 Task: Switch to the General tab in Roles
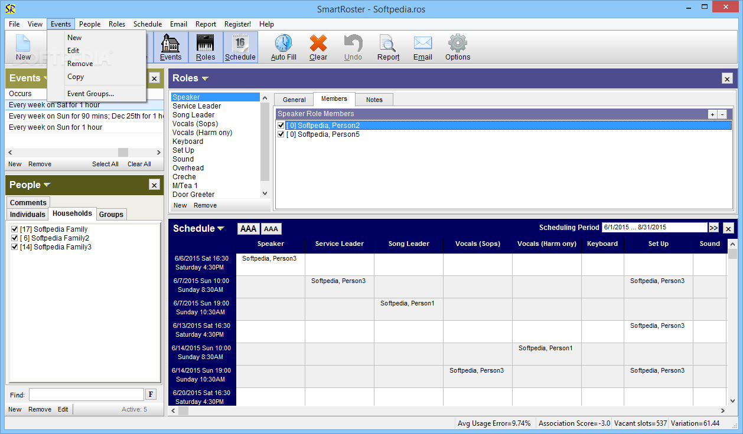point(294,100)
